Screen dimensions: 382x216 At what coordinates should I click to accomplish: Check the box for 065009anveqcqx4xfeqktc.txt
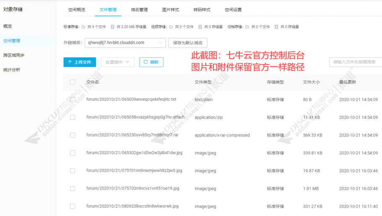[73, 100]
